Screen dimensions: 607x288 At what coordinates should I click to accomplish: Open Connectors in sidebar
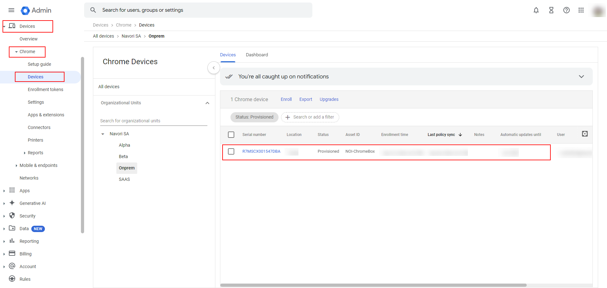click(39, 127)
